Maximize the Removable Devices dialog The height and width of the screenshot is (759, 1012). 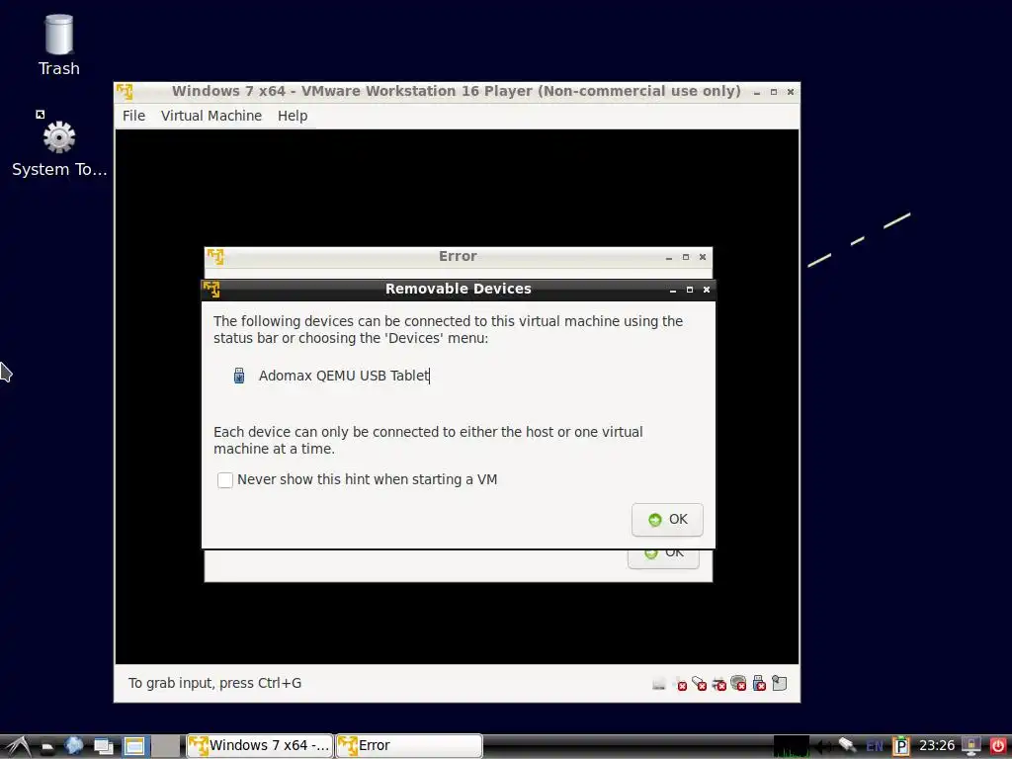coord(689,290)
